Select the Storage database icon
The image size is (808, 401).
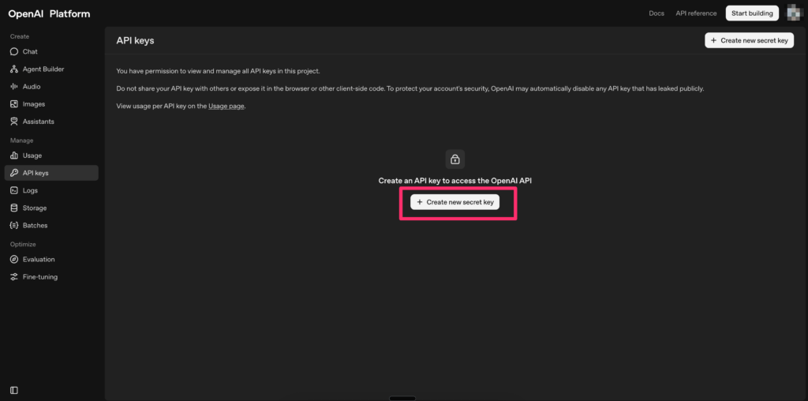[14, 208]
